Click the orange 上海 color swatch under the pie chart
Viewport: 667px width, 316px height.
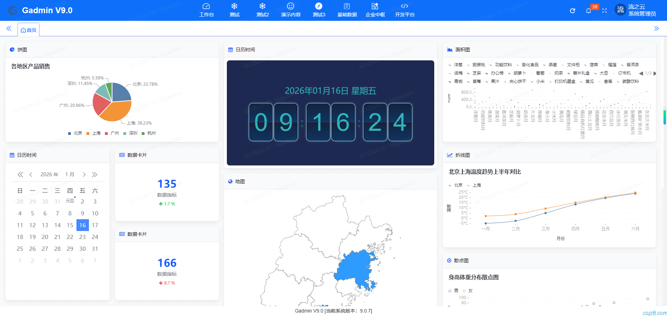[88, 133]
